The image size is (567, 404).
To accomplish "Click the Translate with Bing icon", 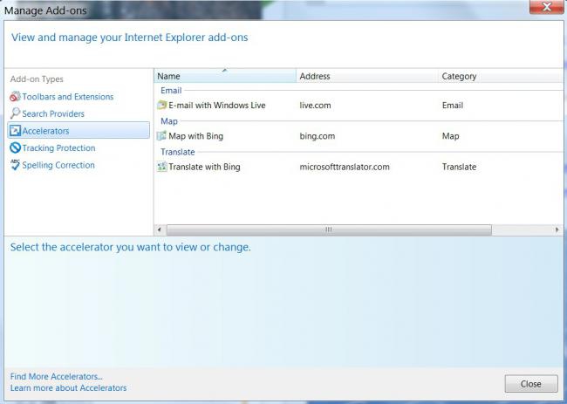I will click(x=161, y=167).
